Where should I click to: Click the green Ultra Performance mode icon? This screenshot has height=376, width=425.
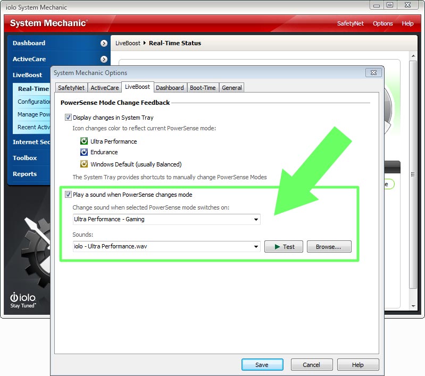[84, 141]
